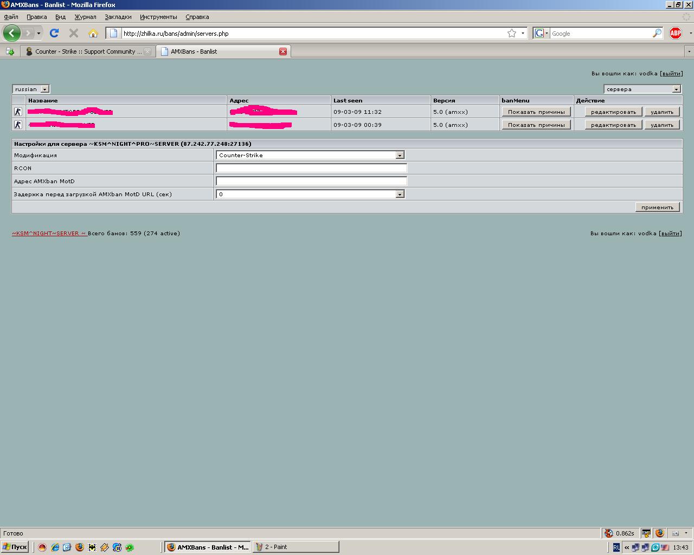
Task: Bookmark this page with the star icon
Action: click(x=512, y=33)
